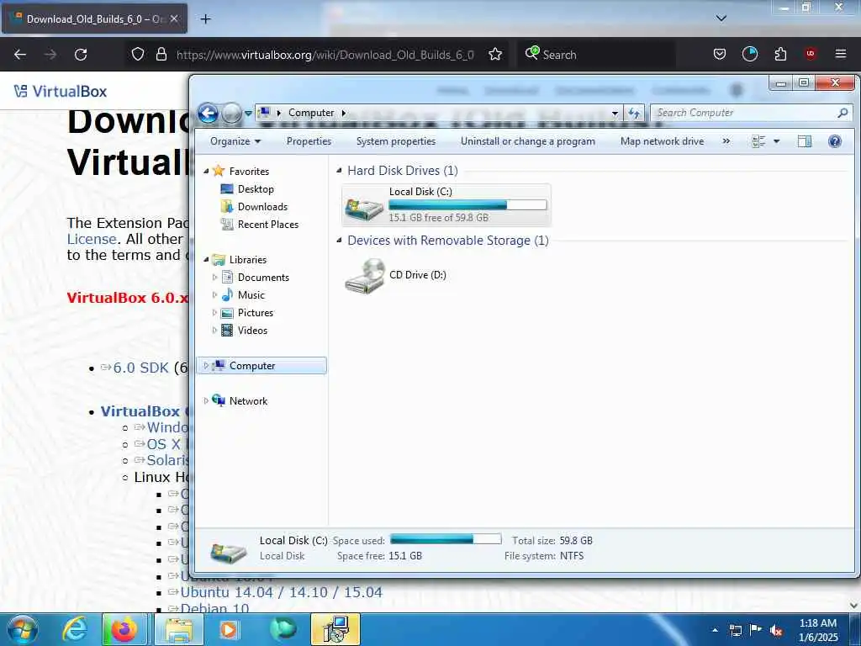Viewport: 861px width, 646px height.
Task: Open Recent Places in Favorites
Action: click(267, 224)
